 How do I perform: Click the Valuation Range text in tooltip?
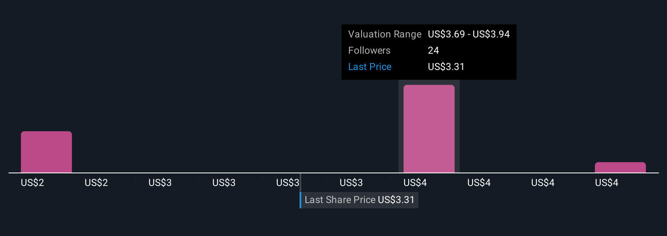[385, 34]
